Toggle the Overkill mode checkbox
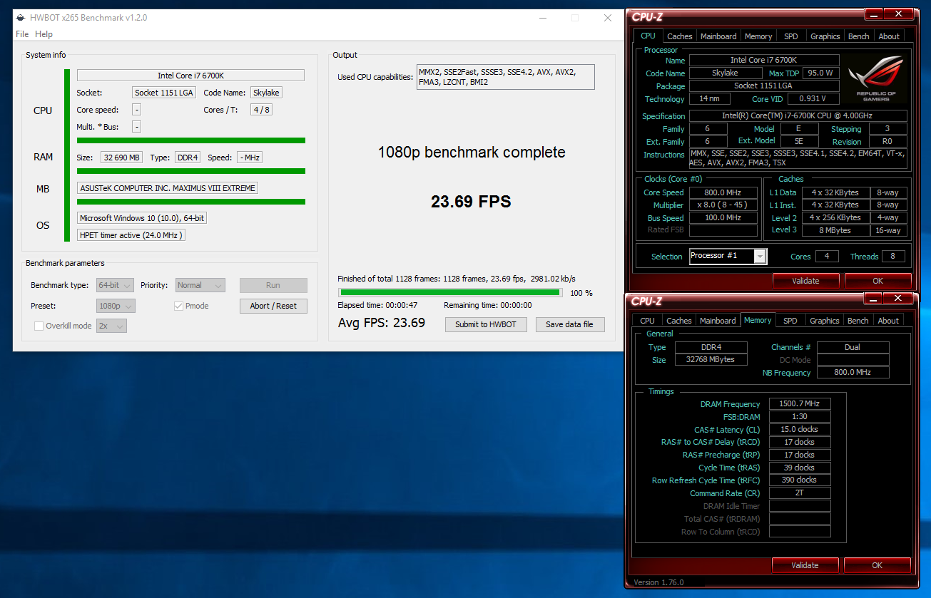This screenshot has width=931, height=598. pyautogui.click(x=39, y=326)
